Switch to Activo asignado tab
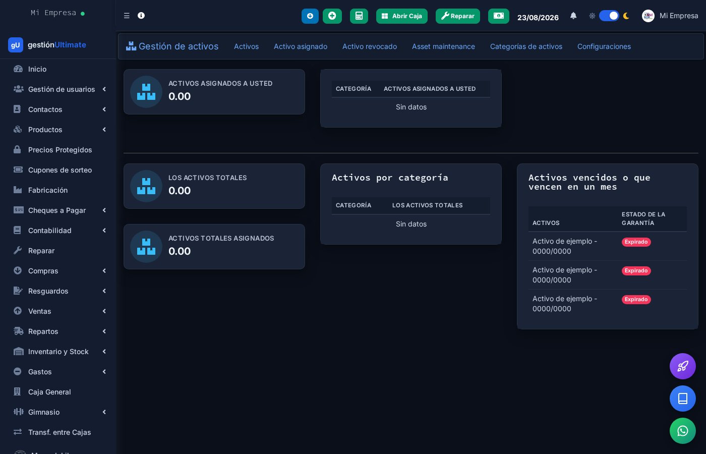This screenshot has width=706, height=454. [301, 46]
